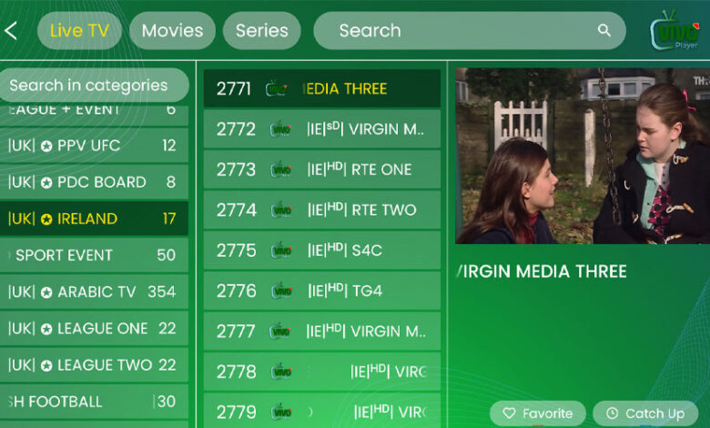Choose the ARABIC TV category

[92, 292]
